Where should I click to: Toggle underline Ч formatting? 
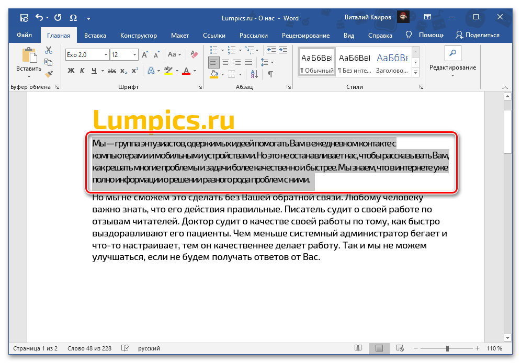click(94, 71)
